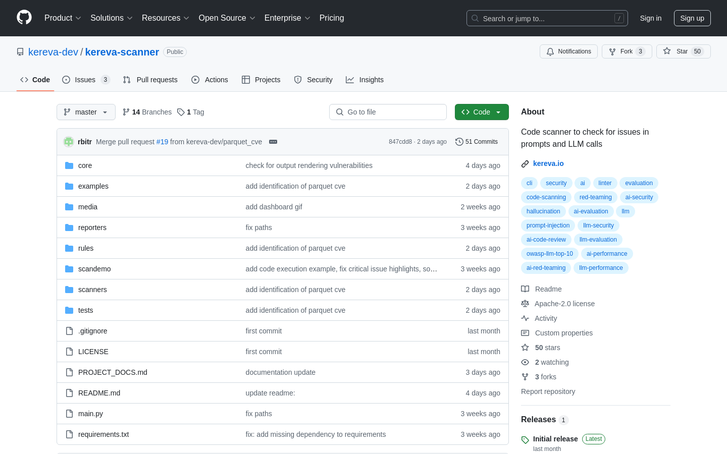Switch to the Actions tab

[x=210, y=80]
